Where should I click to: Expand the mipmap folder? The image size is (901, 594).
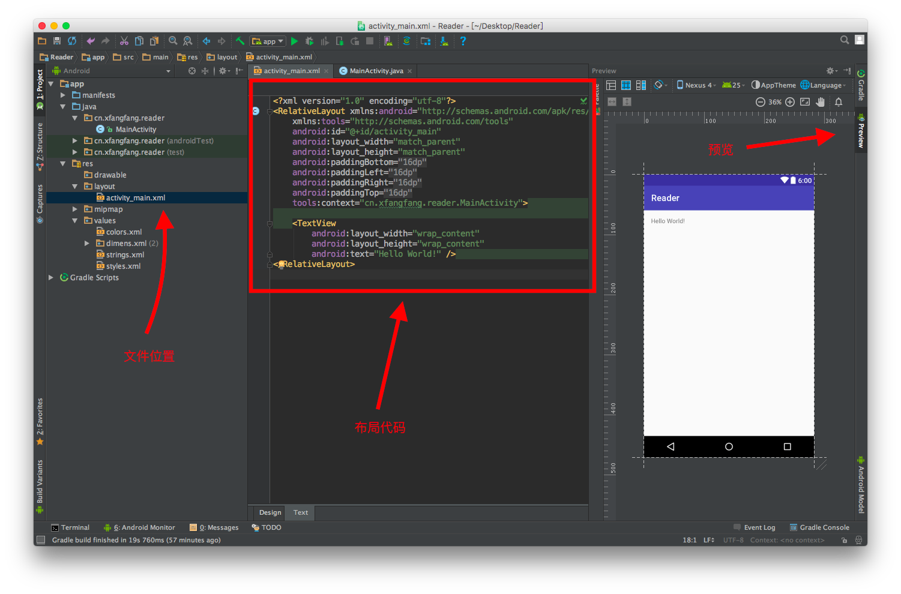[x=75, y=209]
